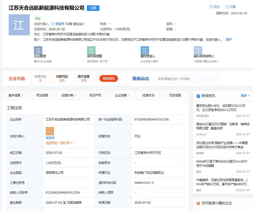Click 自身风险 count 0
Image resolution: width=253 pixels, height=211 pixels.
point(40,80)
